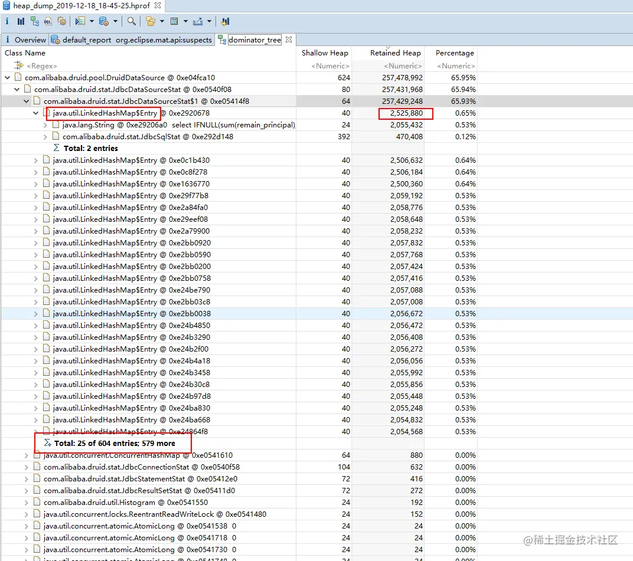Click the Regex class name filter field
Screen dimensions: 633x561
click(x=41, y=65)
